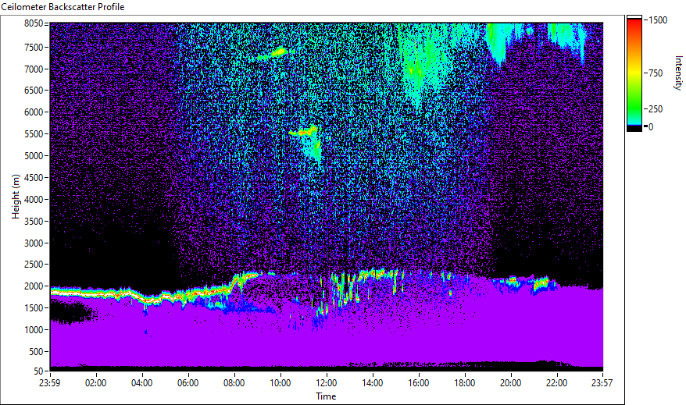Screen dimensions: 686x405
Task: Click the 4500 height tick label
Action: click(34, 178)
